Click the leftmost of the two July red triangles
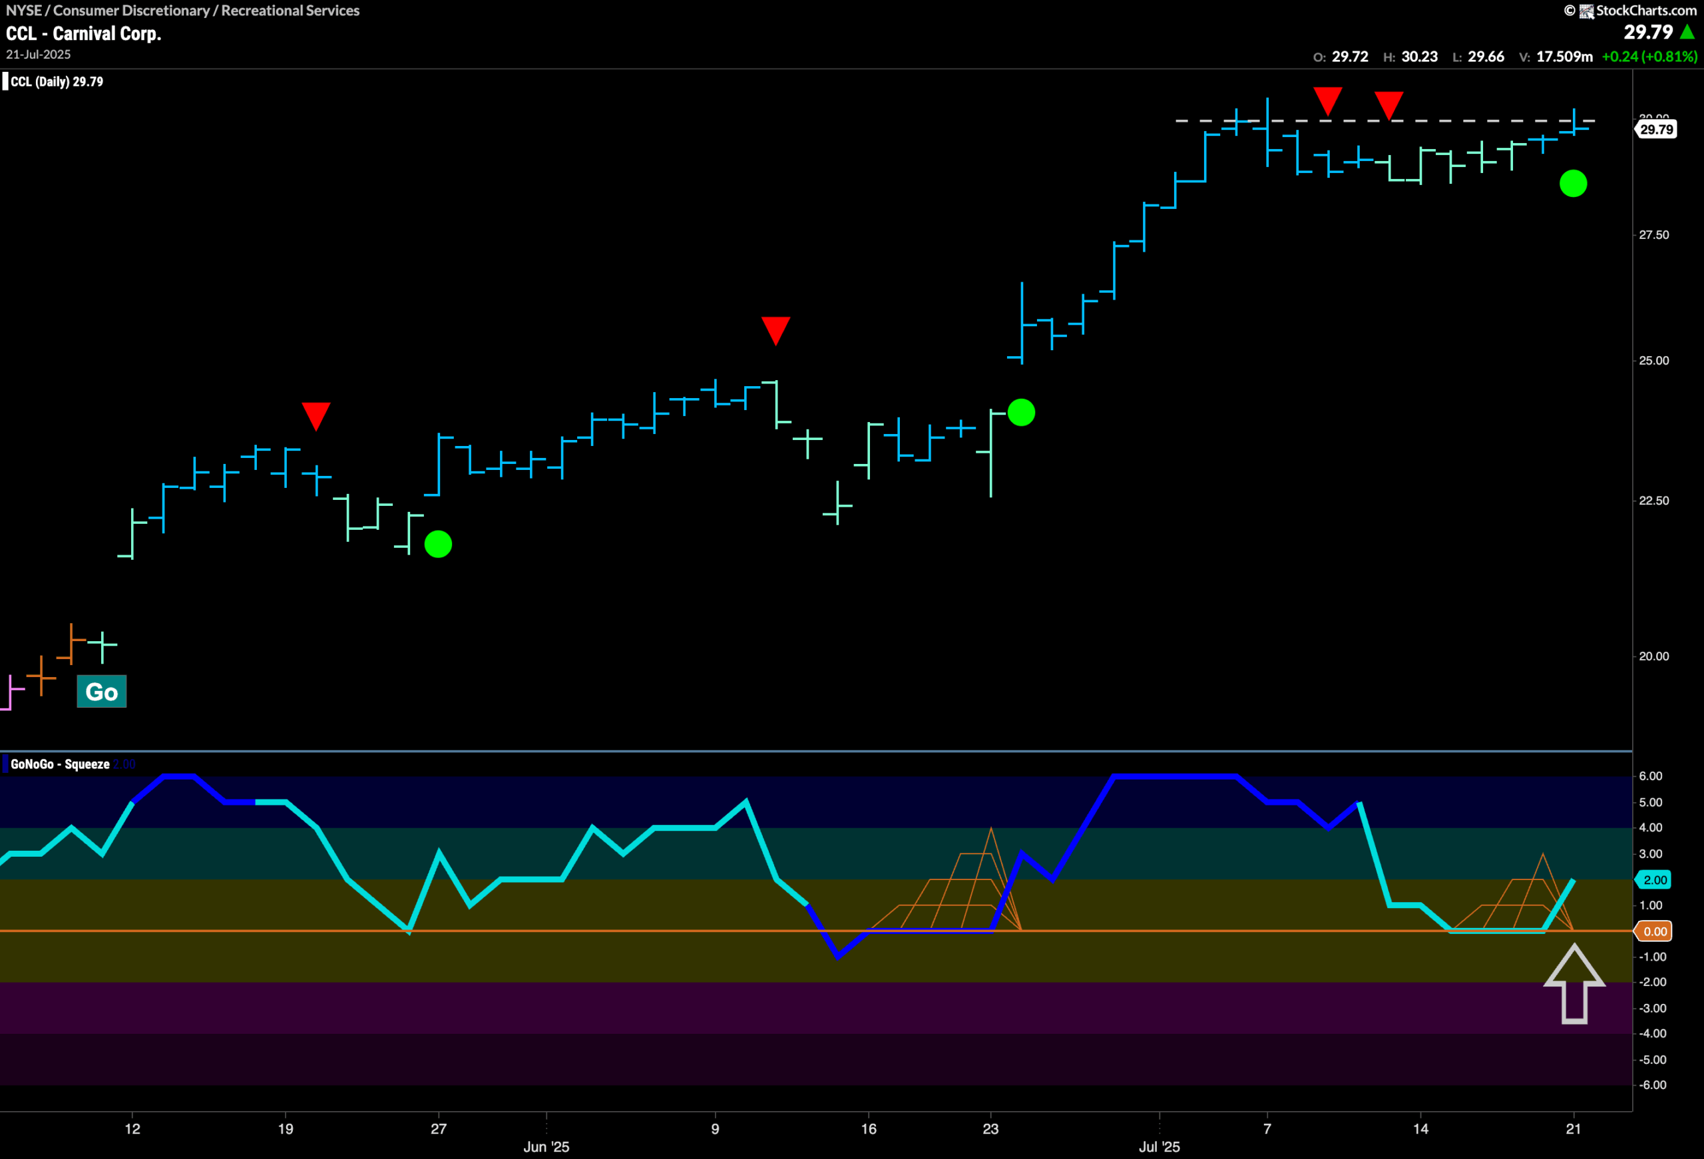 coord(1328,101)
